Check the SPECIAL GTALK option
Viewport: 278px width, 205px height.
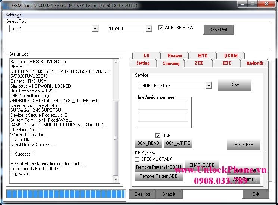tap(137, 159)
